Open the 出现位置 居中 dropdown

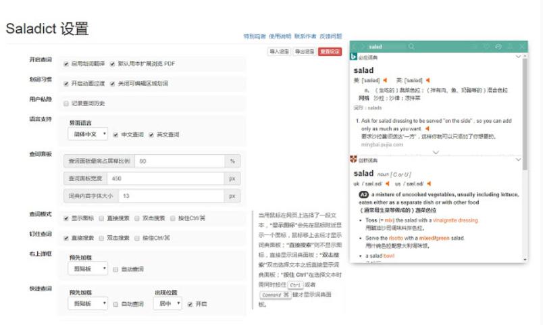[x=167, y=303]
